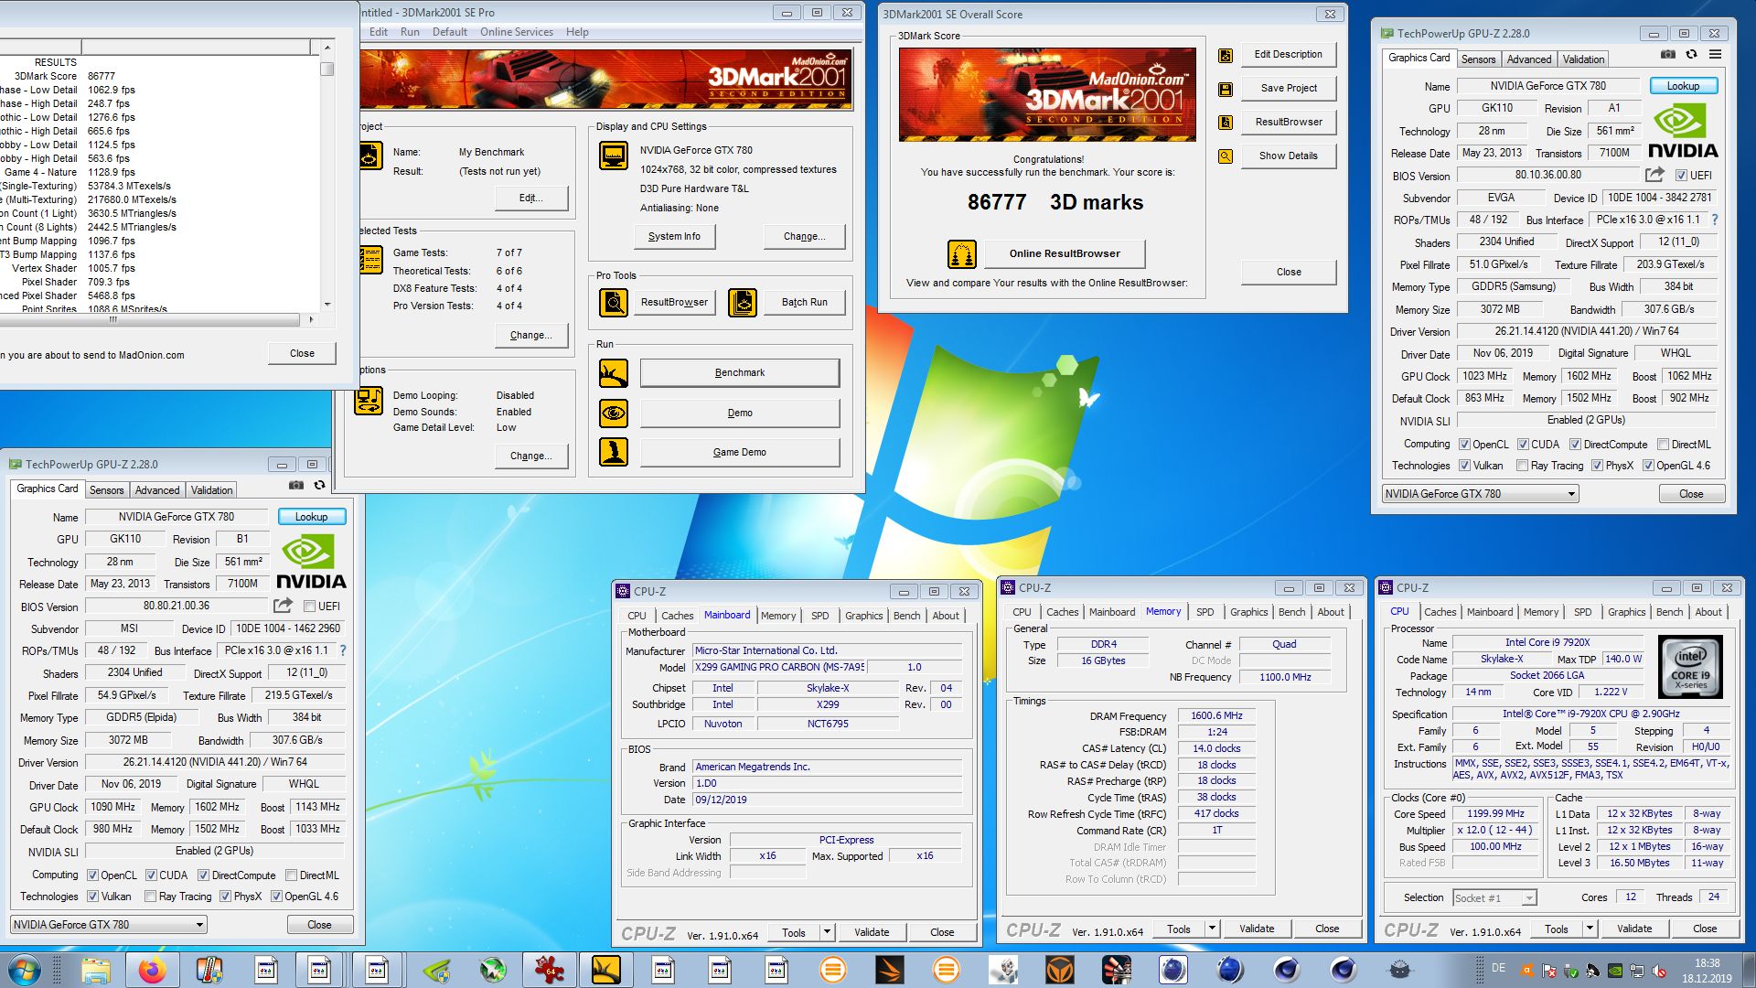The height and width of the screenshot is (988, 1756).
Task: Click the refresh icon in top-right GPU-Z
Action: click(x=1691, y=55)
